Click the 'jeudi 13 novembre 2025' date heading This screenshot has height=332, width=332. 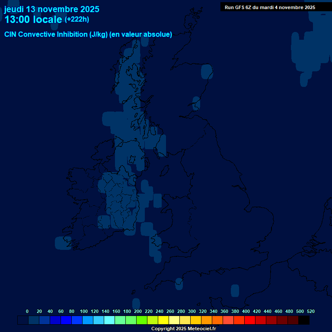click(x=51, y=9)
